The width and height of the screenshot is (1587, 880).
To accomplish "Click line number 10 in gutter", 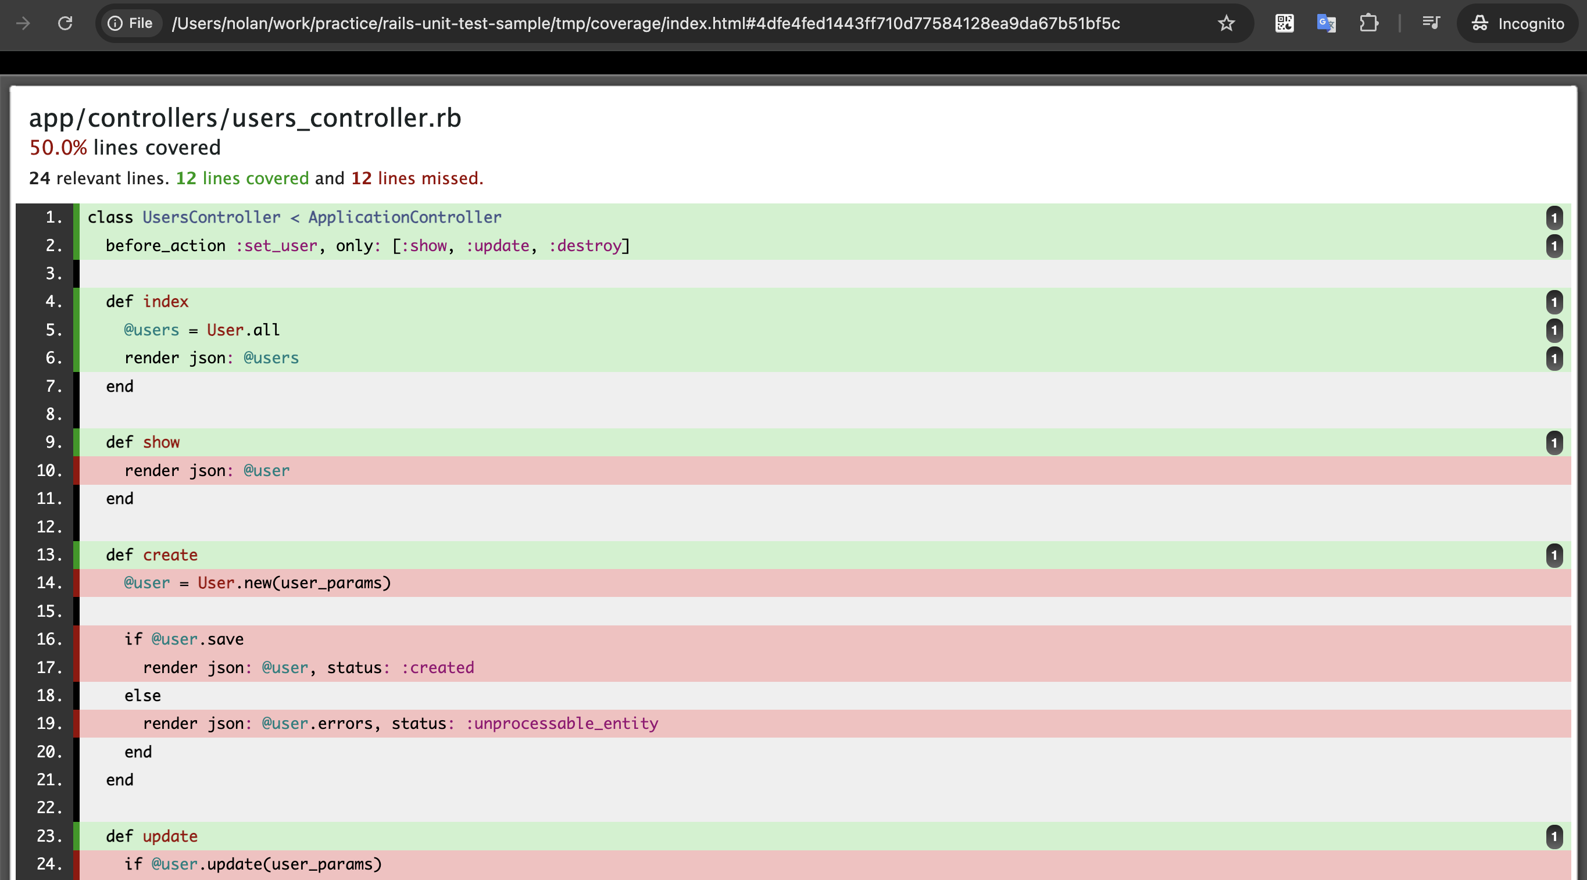I will pos(49,470).
